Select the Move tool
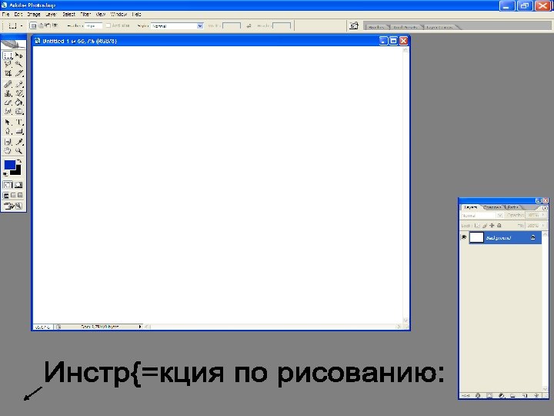 19,55
